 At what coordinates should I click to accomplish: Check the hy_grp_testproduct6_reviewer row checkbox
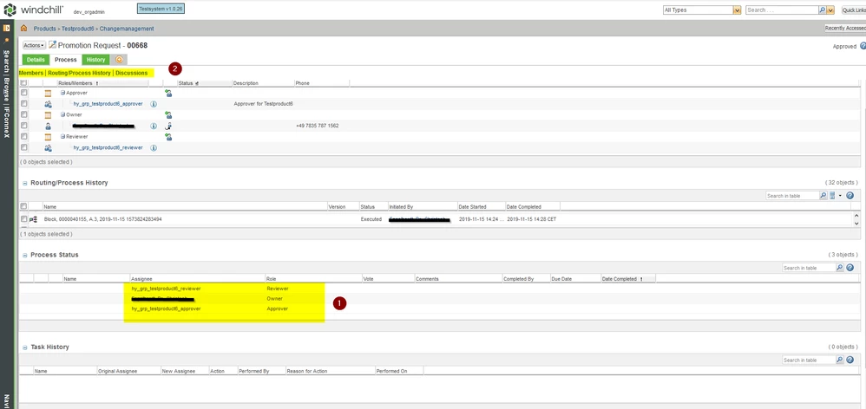pyautogui.click(x=23, y=147)
